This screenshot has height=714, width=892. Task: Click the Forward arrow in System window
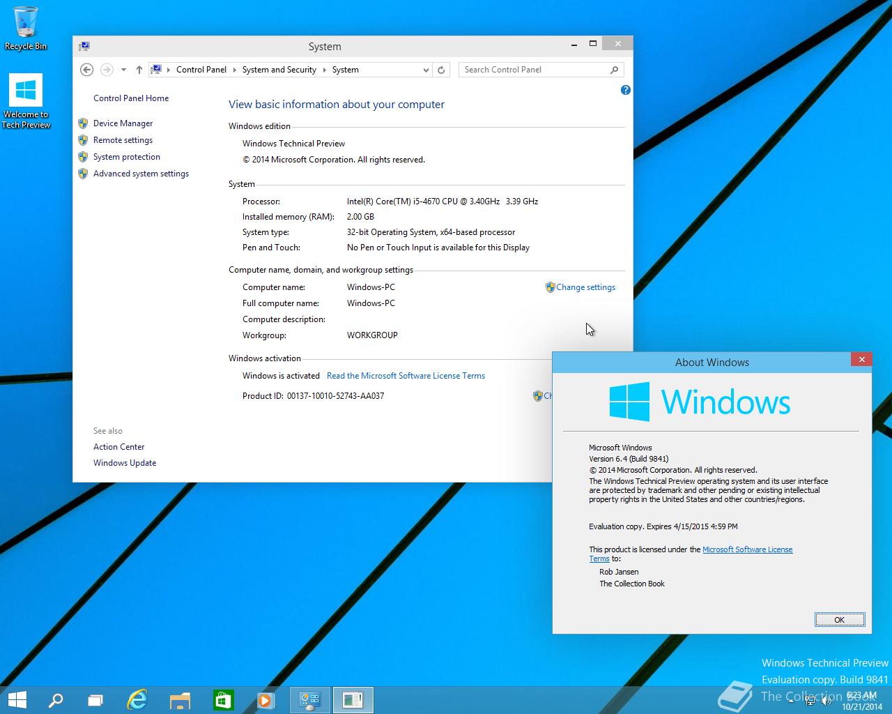pos(107,70)
